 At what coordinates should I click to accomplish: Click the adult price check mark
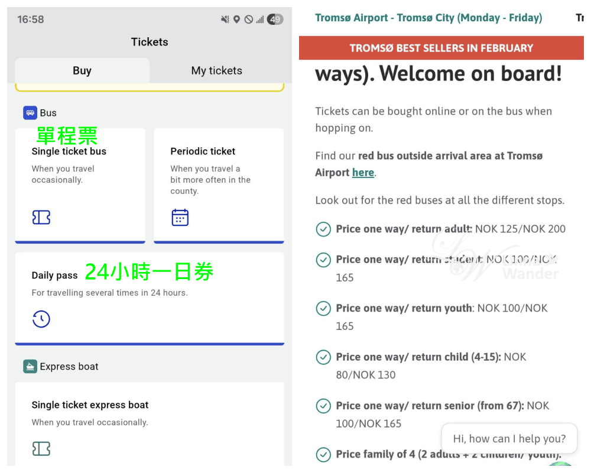coord(323,229)
